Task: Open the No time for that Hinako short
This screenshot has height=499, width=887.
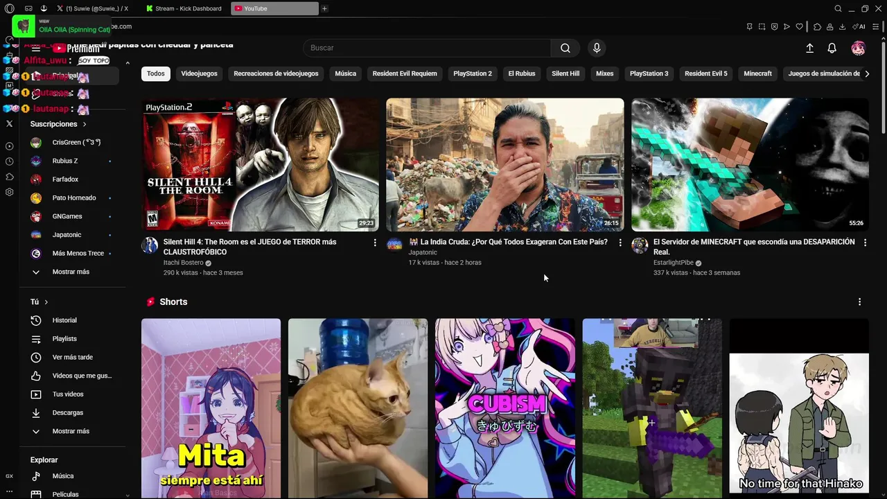Action: coord(799,408)
